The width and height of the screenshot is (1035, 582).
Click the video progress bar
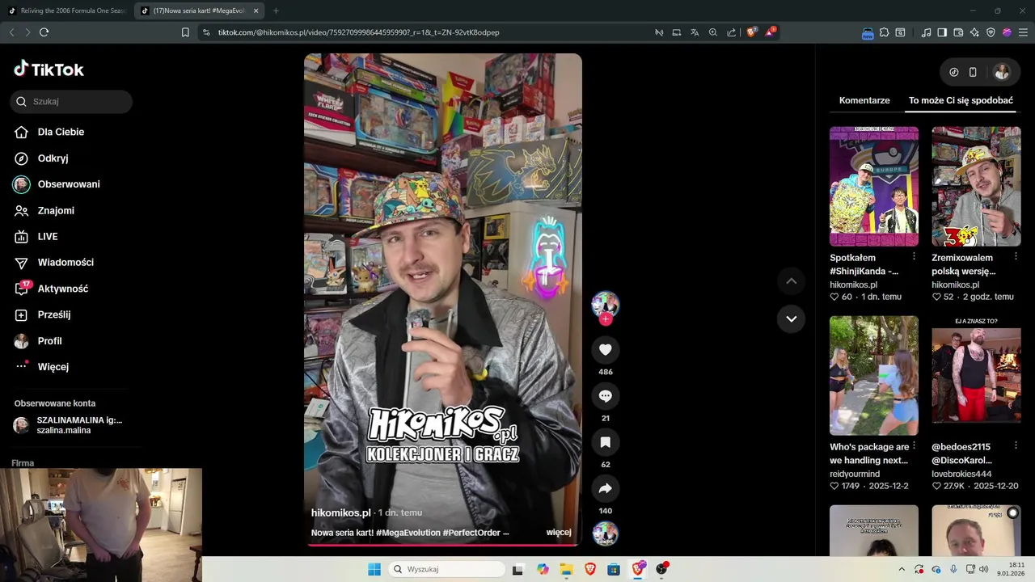click(x=443, y=544)
